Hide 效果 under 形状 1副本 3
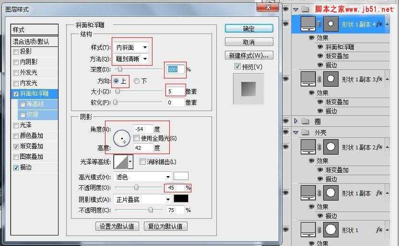 pos(311,93)
